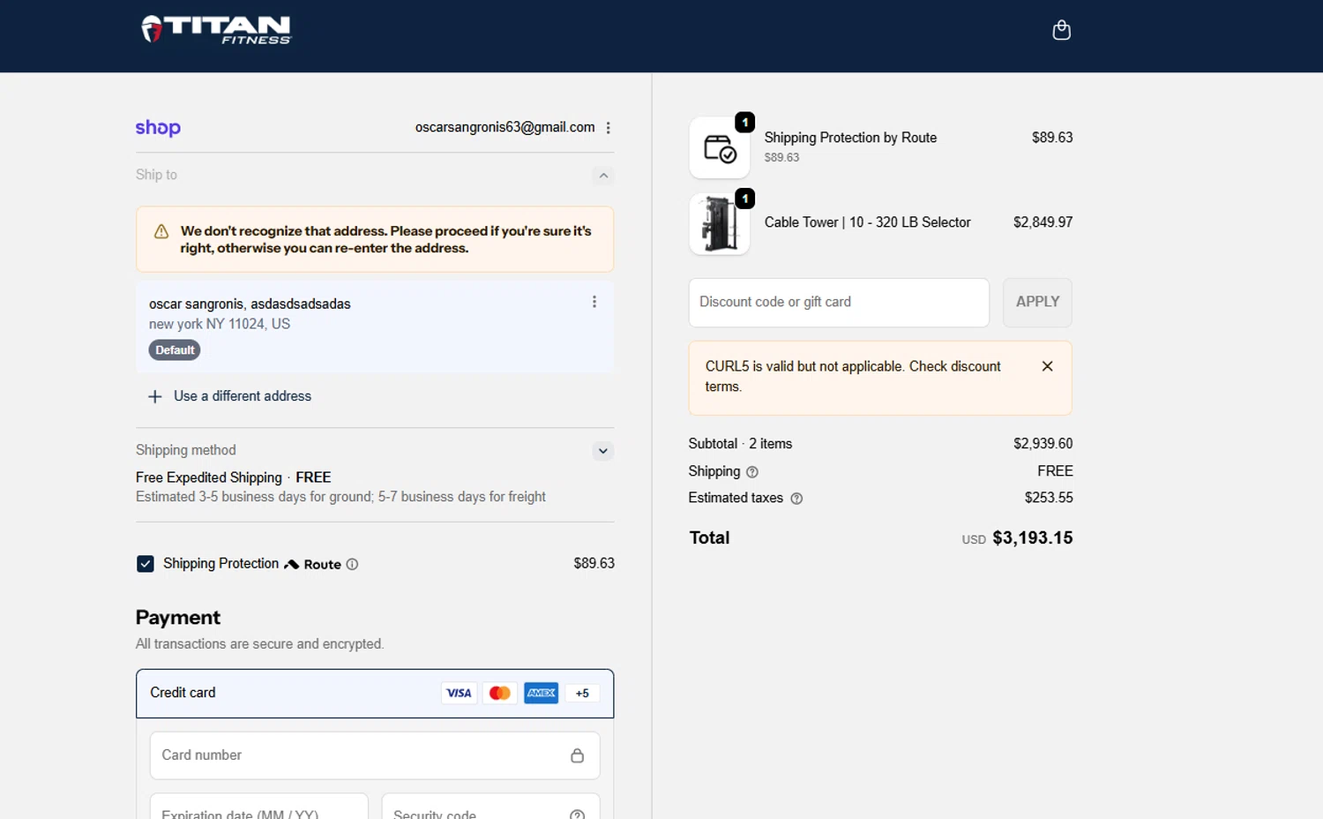Screen dimensions: 1323x819
Task: Click Free Expedited Shipping text
Action: tap(209, 477)
